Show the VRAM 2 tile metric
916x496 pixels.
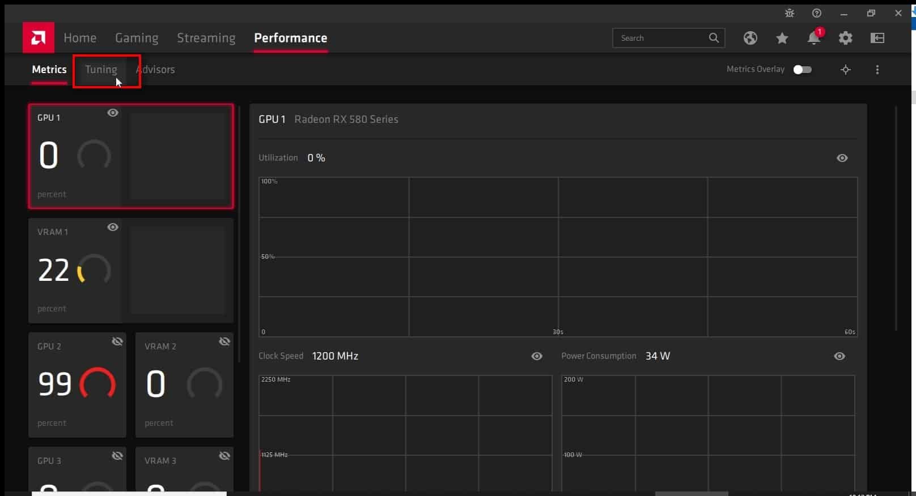click(224, 341)
